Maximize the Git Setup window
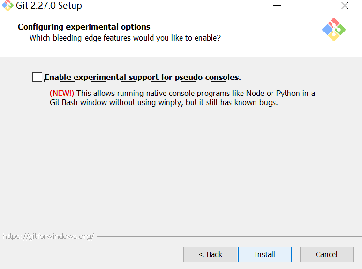The height and width of the screenshot is (269, 362). [311, 6]
